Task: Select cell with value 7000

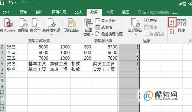Action: [38, 58]
